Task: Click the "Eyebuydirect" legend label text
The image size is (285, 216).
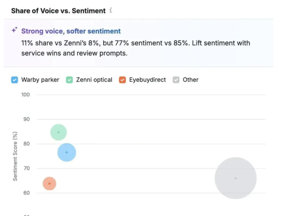Action: 147,80
